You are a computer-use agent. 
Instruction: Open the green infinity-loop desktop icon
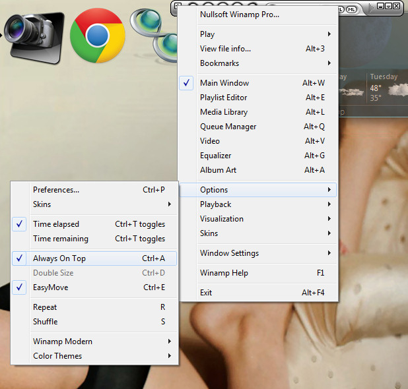(x=154, y=35)
